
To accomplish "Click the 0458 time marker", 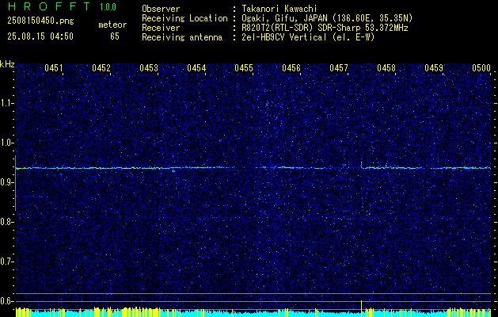I will (386, 68).
